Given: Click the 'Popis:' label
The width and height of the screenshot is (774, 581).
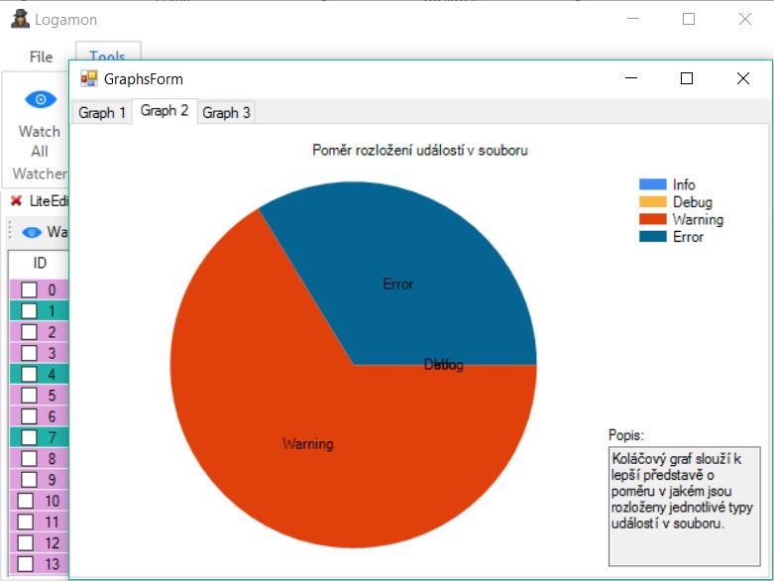Looking at the screenshot, I should (626, 435).
